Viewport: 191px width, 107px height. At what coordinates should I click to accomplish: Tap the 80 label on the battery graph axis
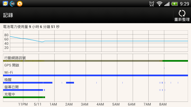pyautogui.click(x=6, y=35)
